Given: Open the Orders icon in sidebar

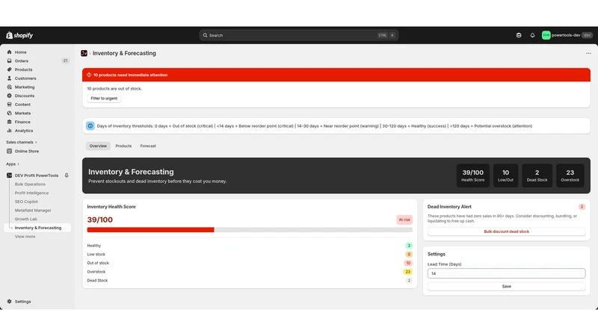Looking at the screenshot, I should [x=9, y=61].
